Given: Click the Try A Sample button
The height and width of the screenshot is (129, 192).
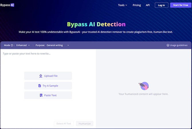Looking at the screenshot, I should [48, 86].
